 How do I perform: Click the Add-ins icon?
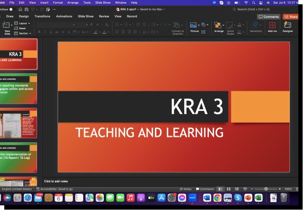272,26
